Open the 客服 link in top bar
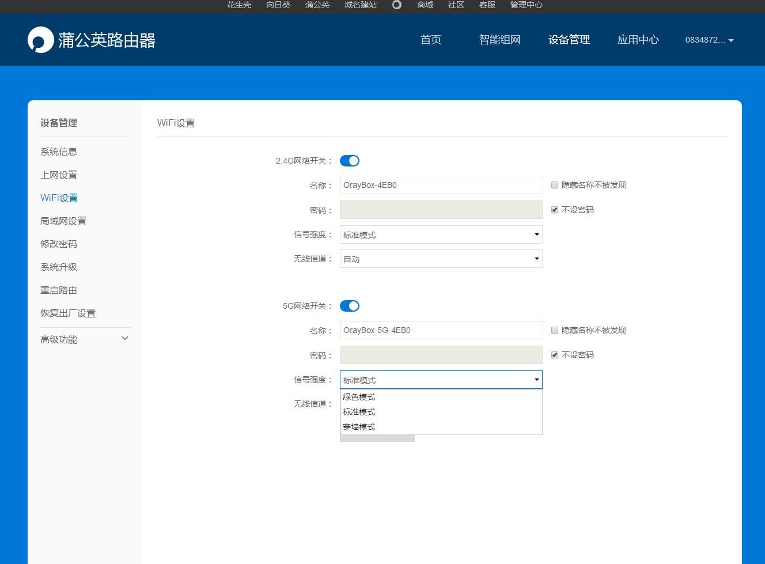This screenshot has height=564, width=765. 487,5
